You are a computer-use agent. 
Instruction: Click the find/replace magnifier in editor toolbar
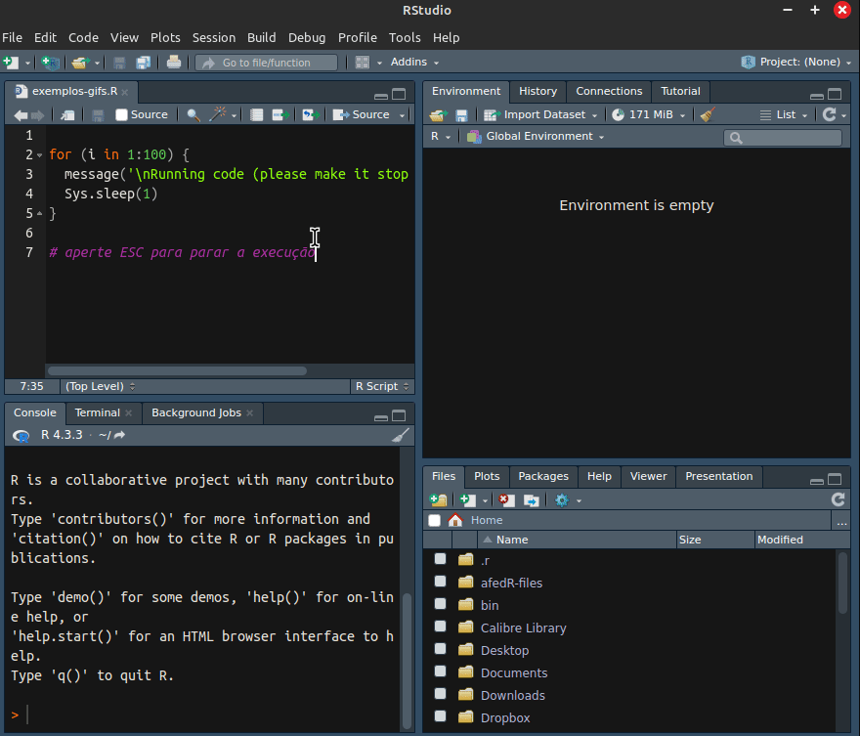(193, 115)
